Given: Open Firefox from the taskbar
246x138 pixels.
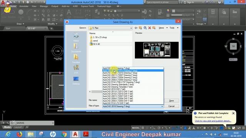Looking at the screenshot, I should tap(20, 134).
